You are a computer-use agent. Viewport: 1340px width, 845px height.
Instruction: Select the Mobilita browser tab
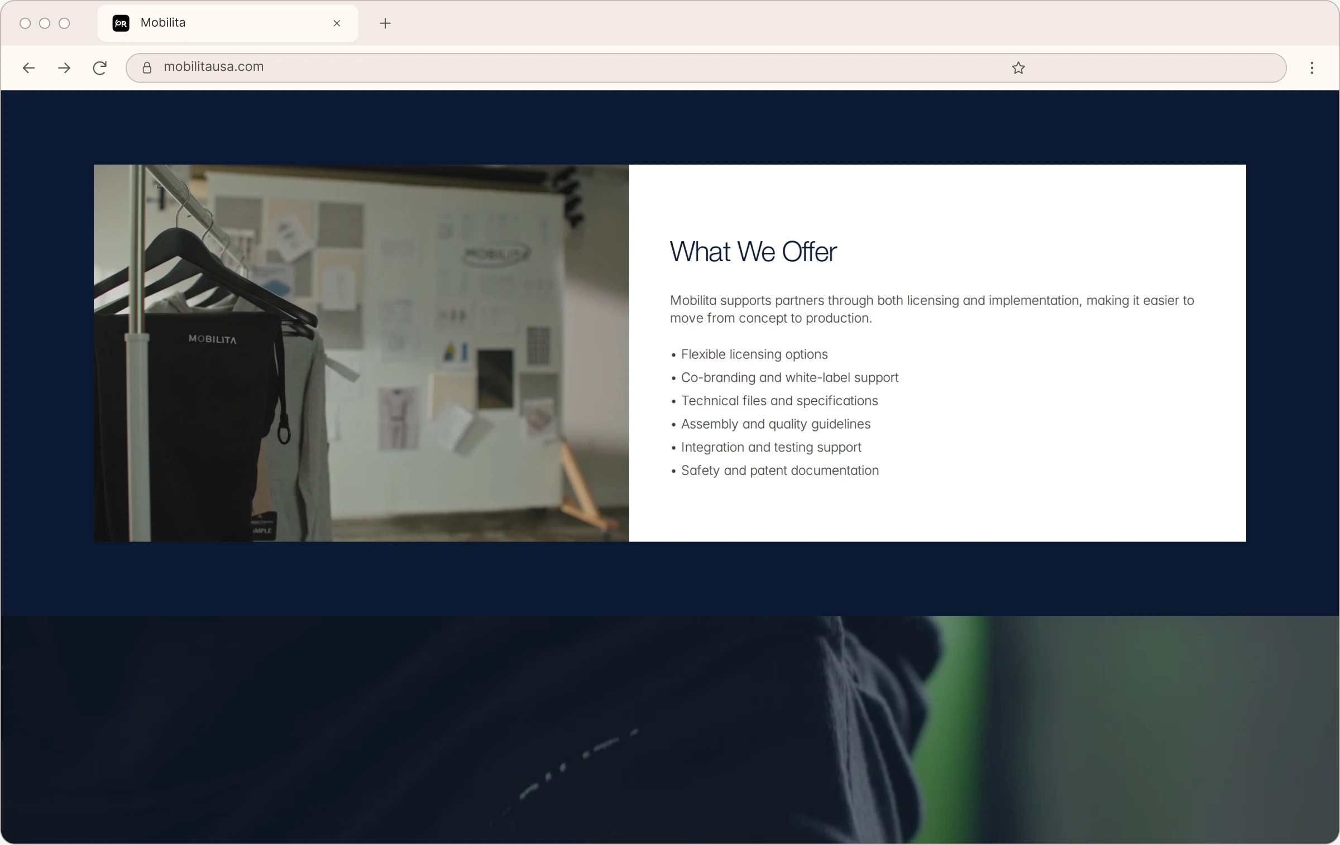point(228,23)
